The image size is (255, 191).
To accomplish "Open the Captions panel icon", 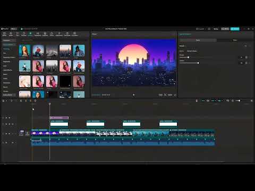I will click(x=45, y=34).
